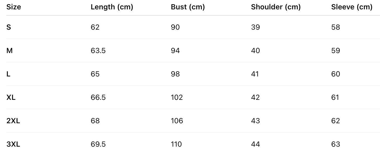Image resolution: width=380 pixels, height=156 pixels.
Task: Click the shoulder value 44 for 3XL
Action: [255, 144]
